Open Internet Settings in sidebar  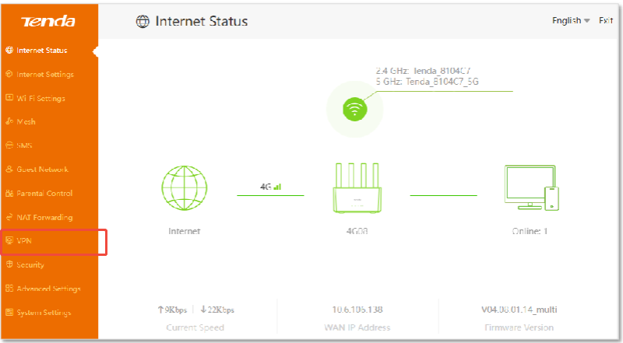coord(45,75)
